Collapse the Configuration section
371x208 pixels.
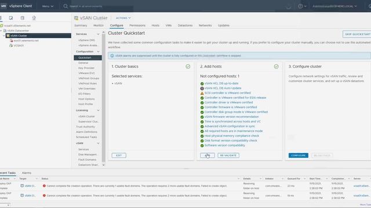[x=98, y=51]
